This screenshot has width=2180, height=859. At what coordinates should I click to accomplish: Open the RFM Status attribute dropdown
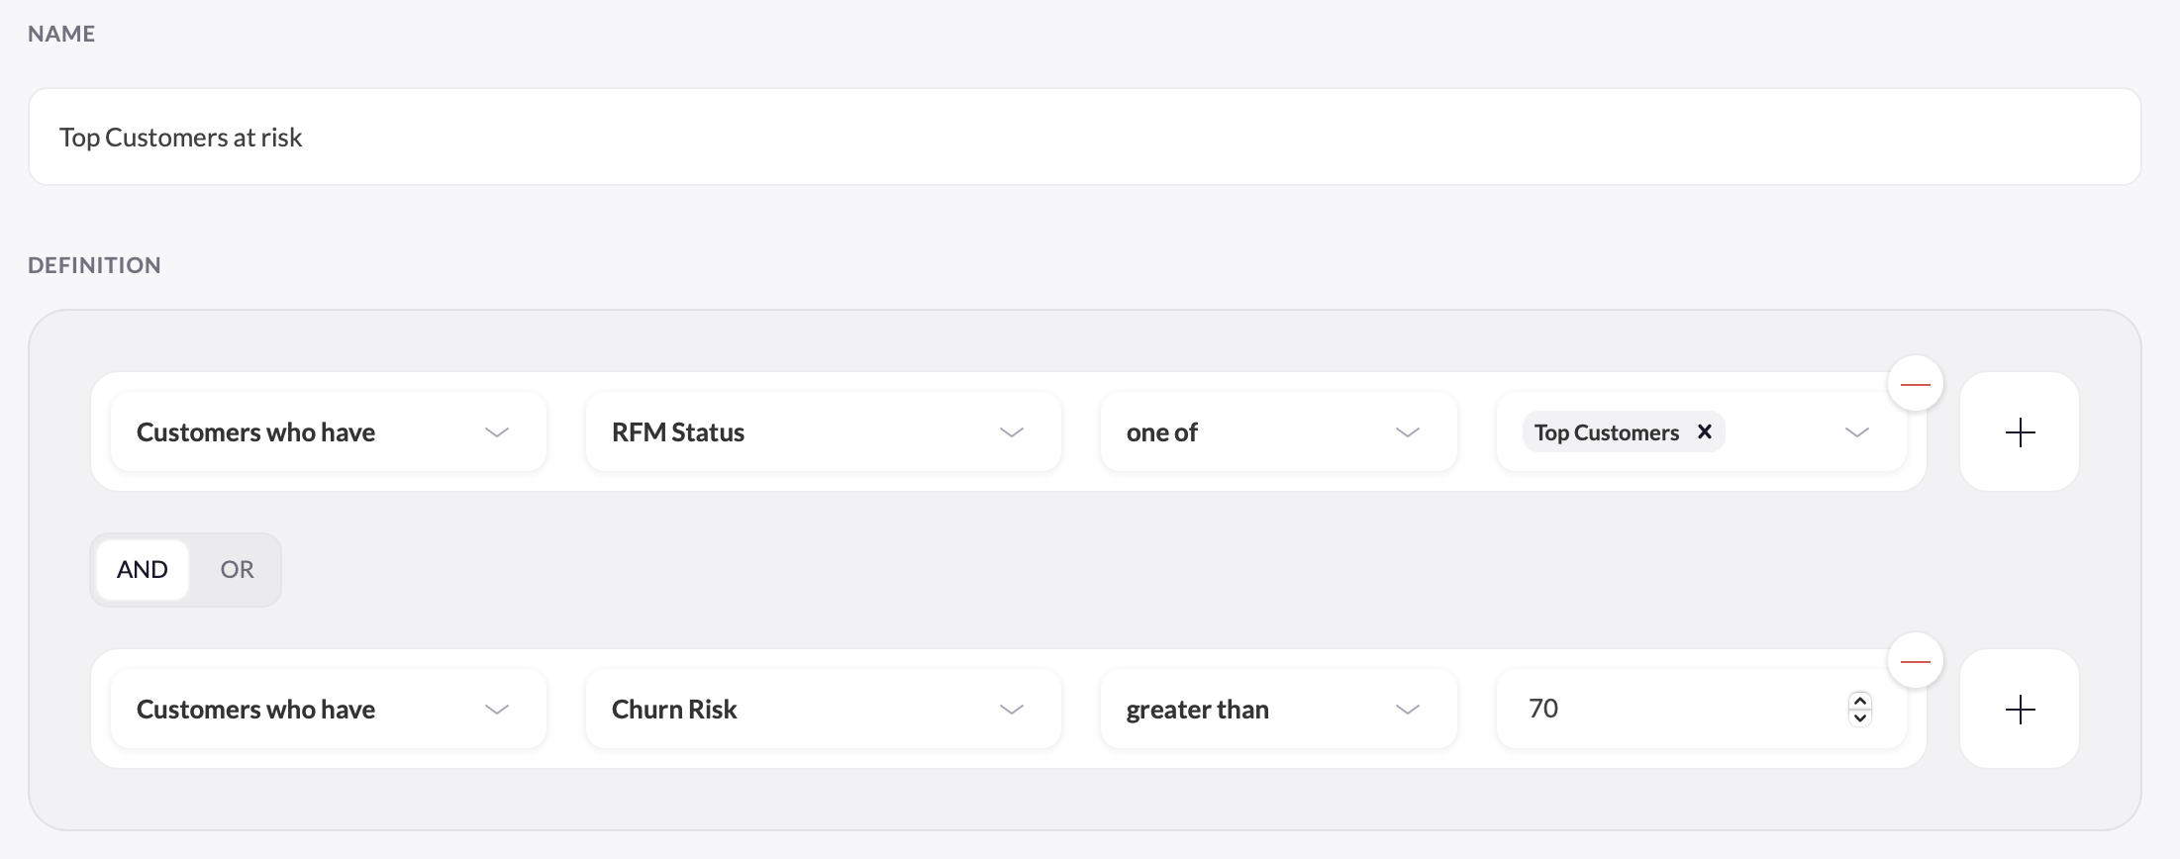(x=824, y=431)
